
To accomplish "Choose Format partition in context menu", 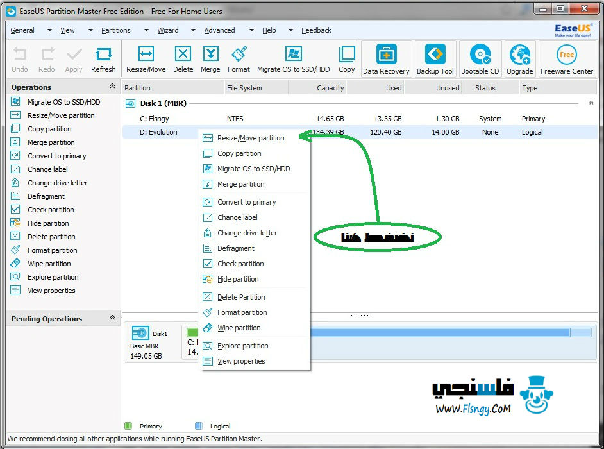I will tap(255, 312).
